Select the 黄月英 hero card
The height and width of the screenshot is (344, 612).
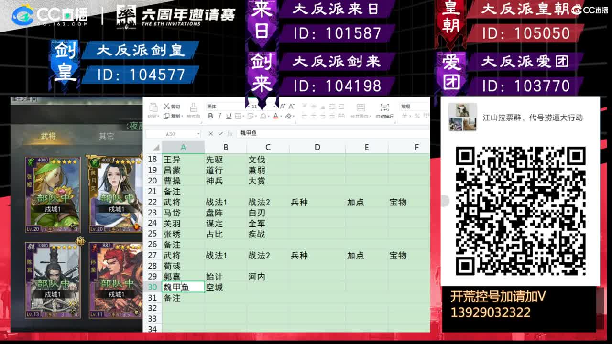[x=116, y=195]
